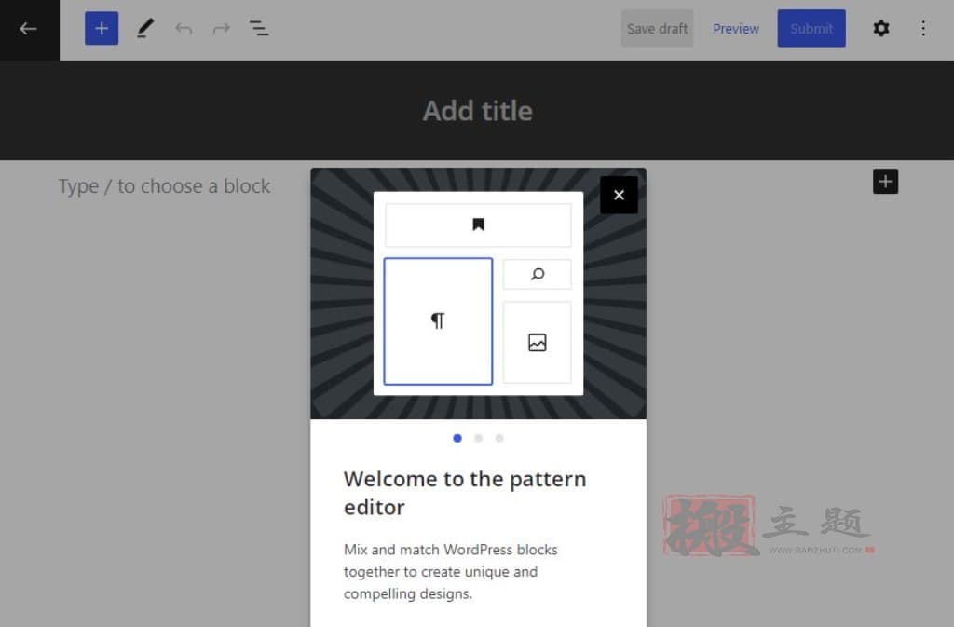Open the settings gear panel
Viewport: 954px width, 627px height.
click(881, 28)
